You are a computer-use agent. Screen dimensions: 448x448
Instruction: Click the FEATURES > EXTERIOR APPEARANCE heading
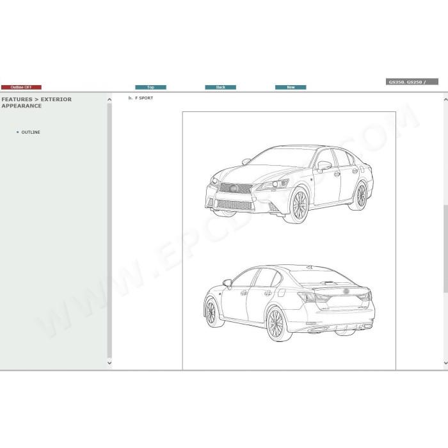[36, 102]
